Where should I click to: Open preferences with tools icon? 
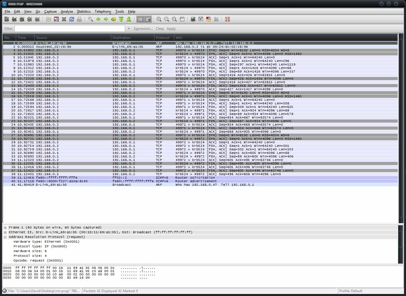coord(216,19)
